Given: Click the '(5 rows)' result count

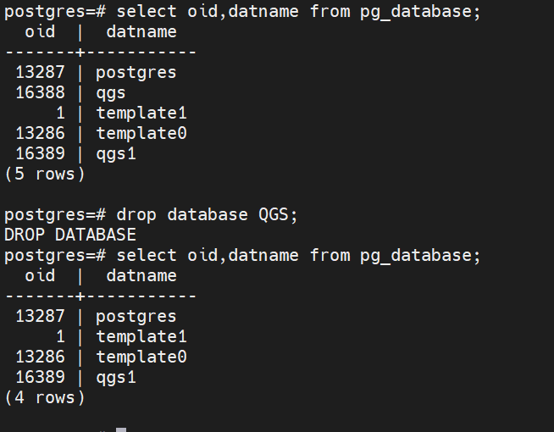Looking at the screenshot, I should coord(45,174).
